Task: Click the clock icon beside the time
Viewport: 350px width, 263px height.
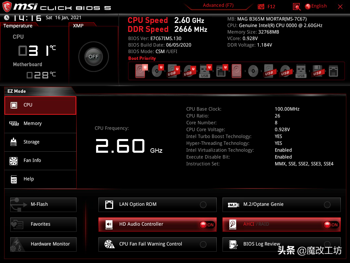Action: (7, 17)
